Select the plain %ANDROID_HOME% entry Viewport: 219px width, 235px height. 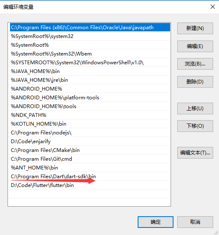(89, 89)
